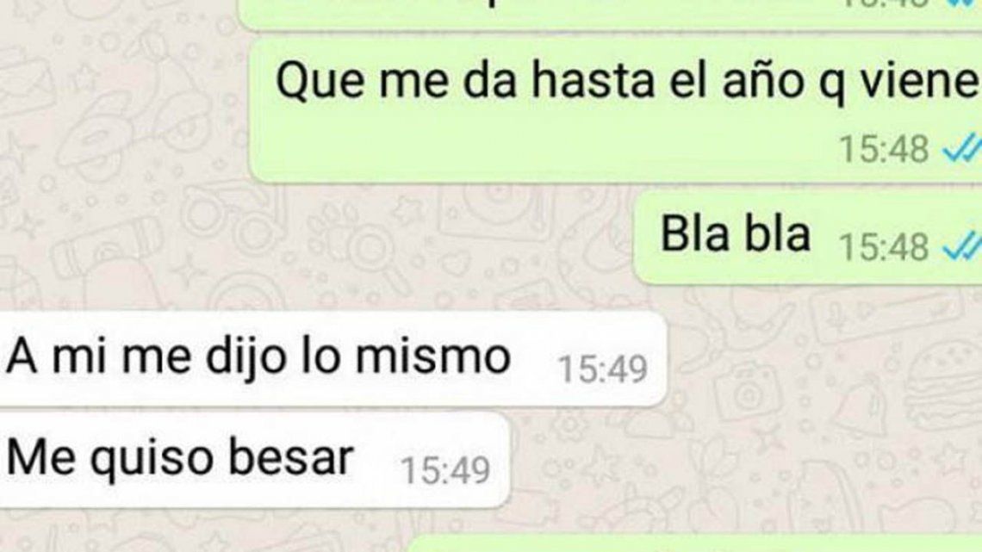
Task: Select the 'Me quiso besar' message bubble
Action: (x=255, y=459)
